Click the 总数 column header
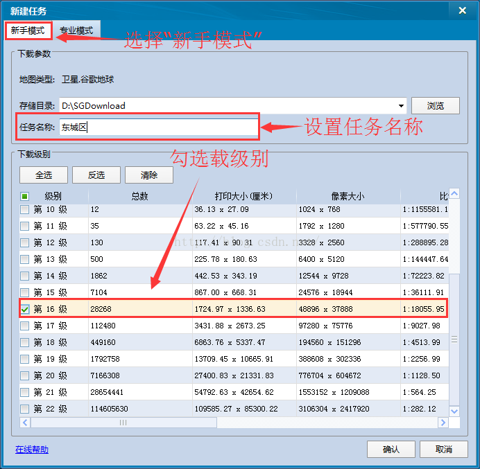This screenshot has width=480, height=469. [140, 196]
